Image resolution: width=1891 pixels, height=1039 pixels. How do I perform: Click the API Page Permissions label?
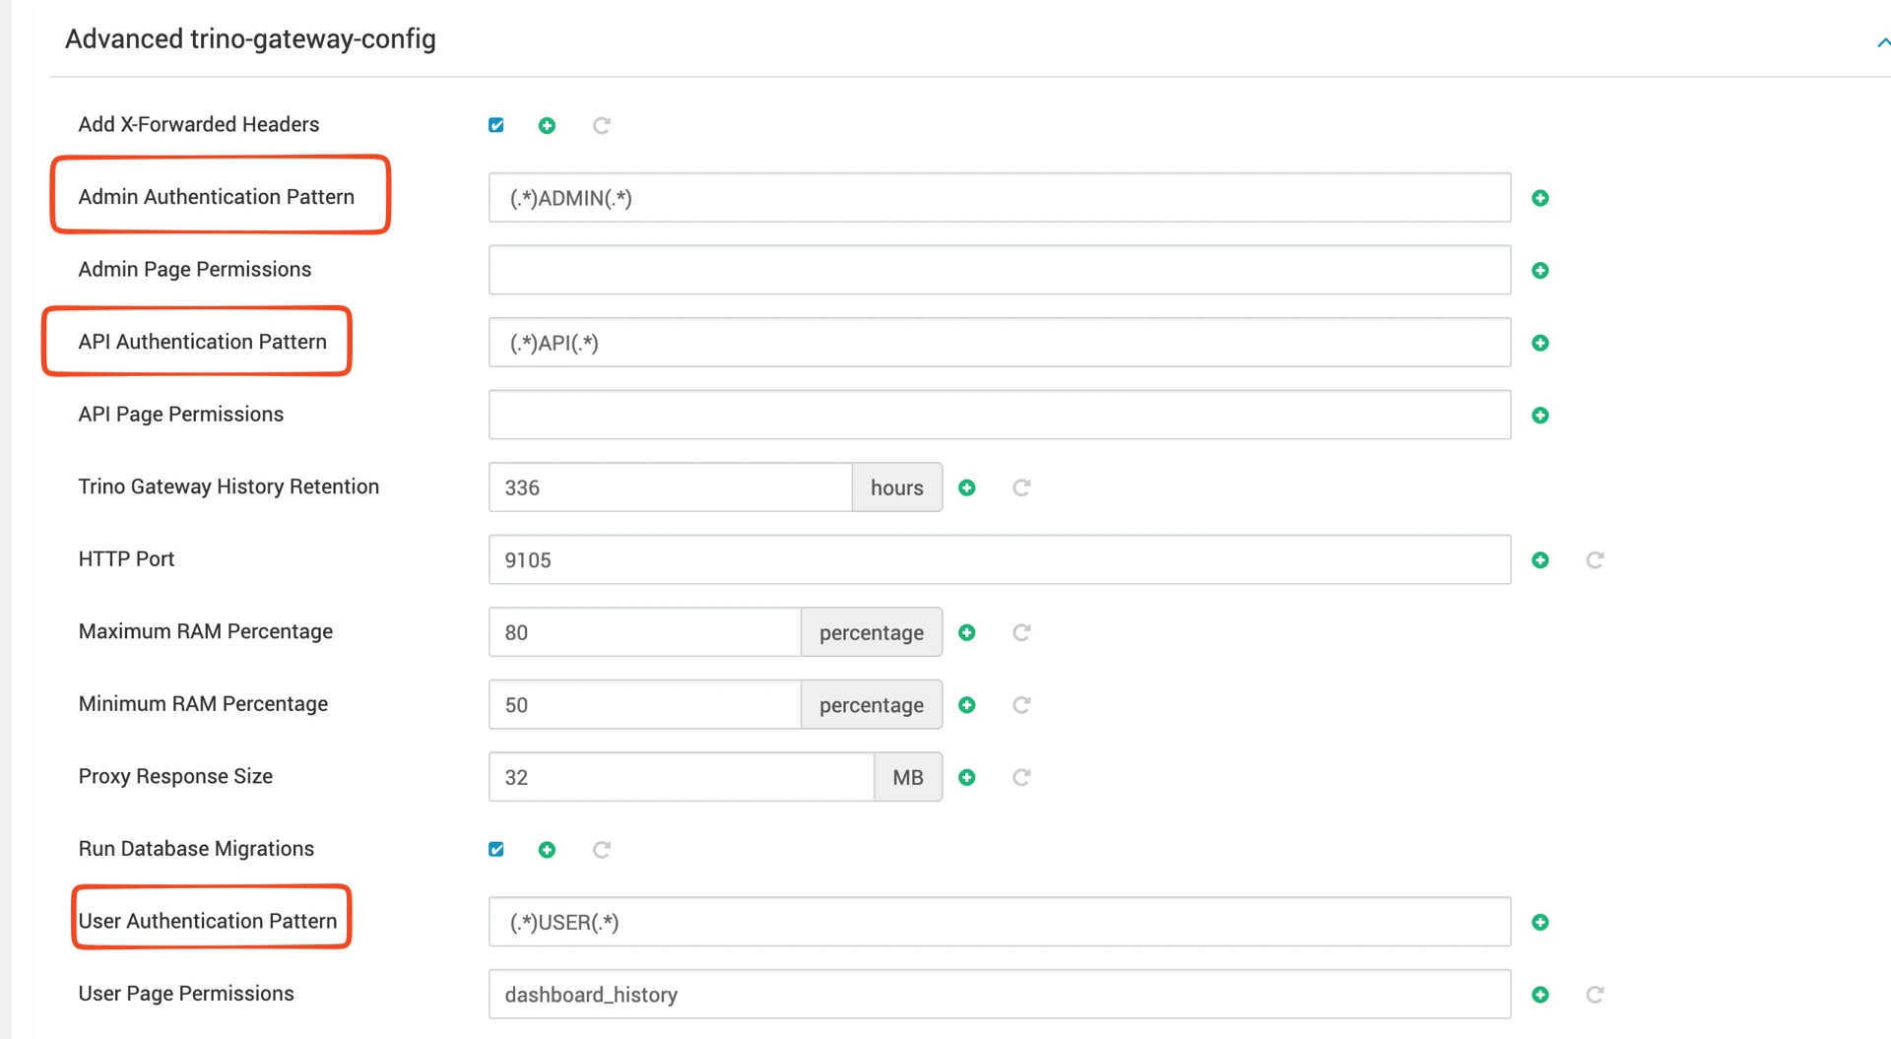[x=181, y=414]
